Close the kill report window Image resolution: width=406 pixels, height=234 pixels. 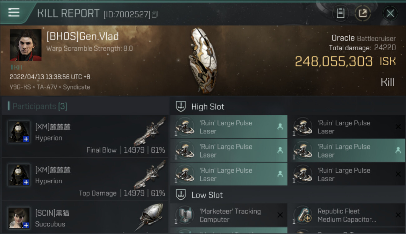390,13
